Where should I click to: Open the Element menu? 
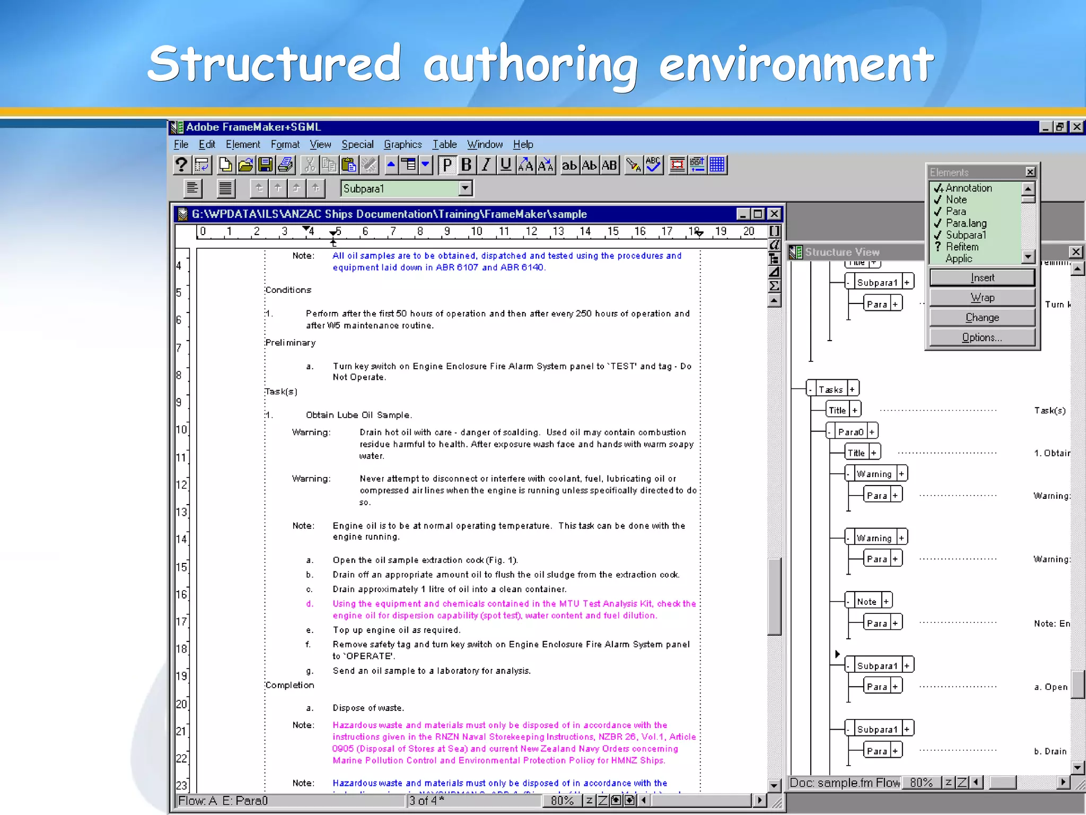coord(243,144)
